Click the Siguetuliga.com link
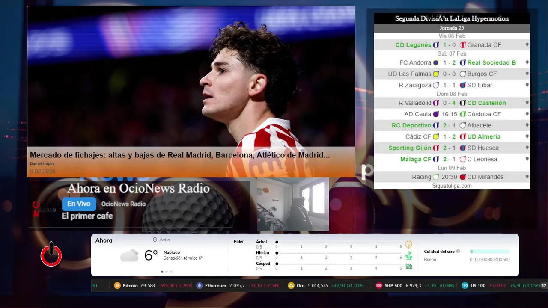Image resolution: width=548 pixels, height=308 pixels. (x=452, y=186)
